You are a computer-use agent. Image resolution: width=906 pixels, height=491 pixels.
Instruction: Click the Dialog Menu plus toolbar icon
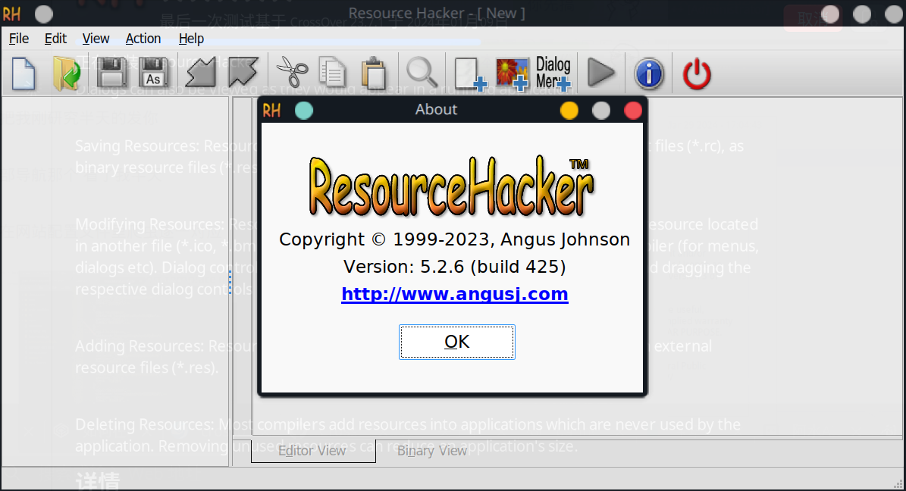click(x=553, y=74)
